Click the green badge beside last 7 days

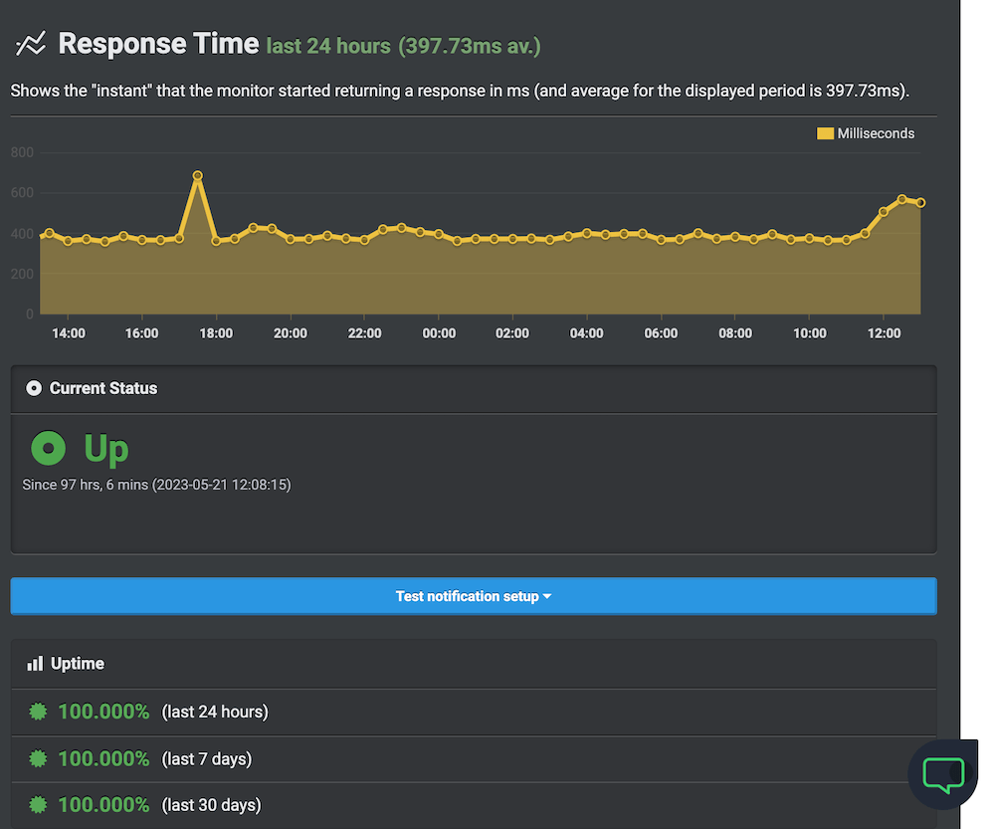coord(39,758)
